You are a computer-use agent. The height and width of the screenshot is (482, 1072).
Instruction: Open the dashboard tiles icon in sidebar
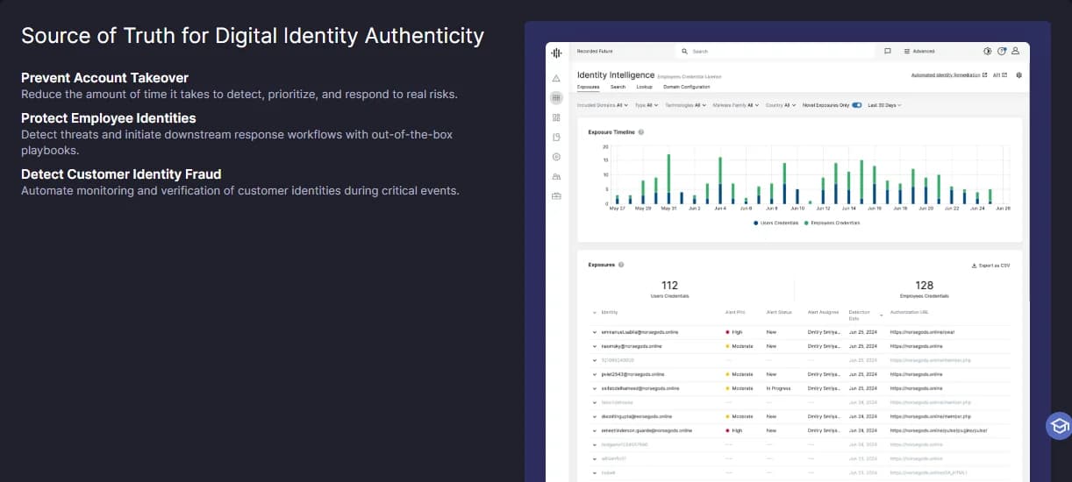click(x=556, y=117)
